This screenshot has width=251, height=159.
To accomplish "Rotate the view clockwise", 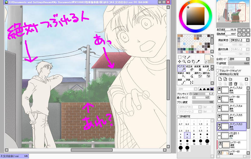I will click(244, 34).
